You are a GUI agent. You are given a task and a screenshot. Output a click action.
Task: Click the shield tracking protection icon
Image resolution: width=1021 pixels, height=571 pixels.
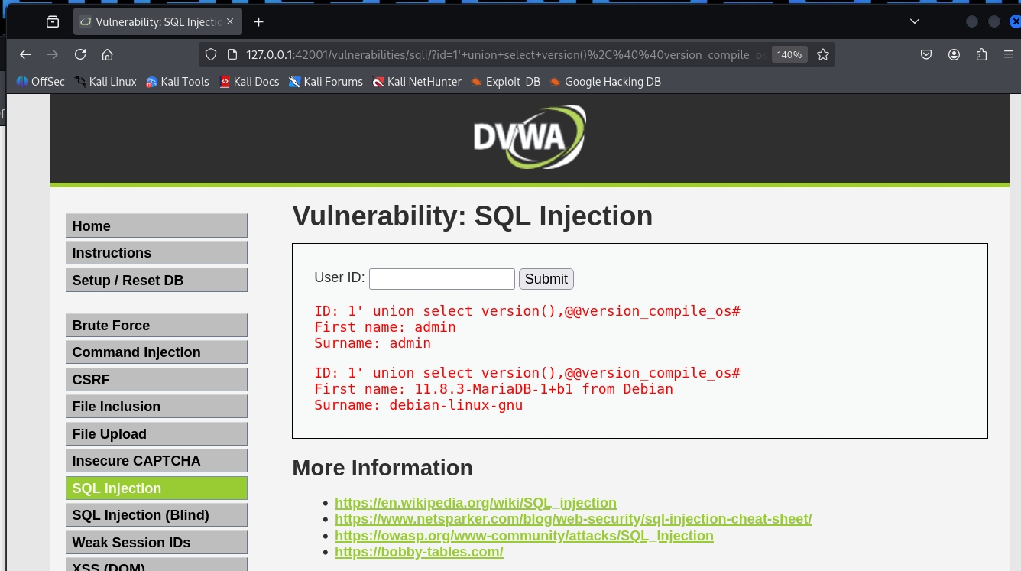click(x=212, y=54)
